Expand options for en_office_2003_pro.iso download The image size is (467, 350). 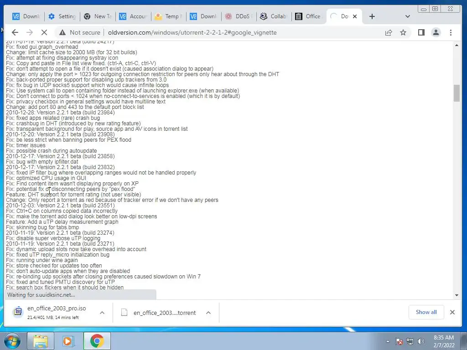coord(102,313)
